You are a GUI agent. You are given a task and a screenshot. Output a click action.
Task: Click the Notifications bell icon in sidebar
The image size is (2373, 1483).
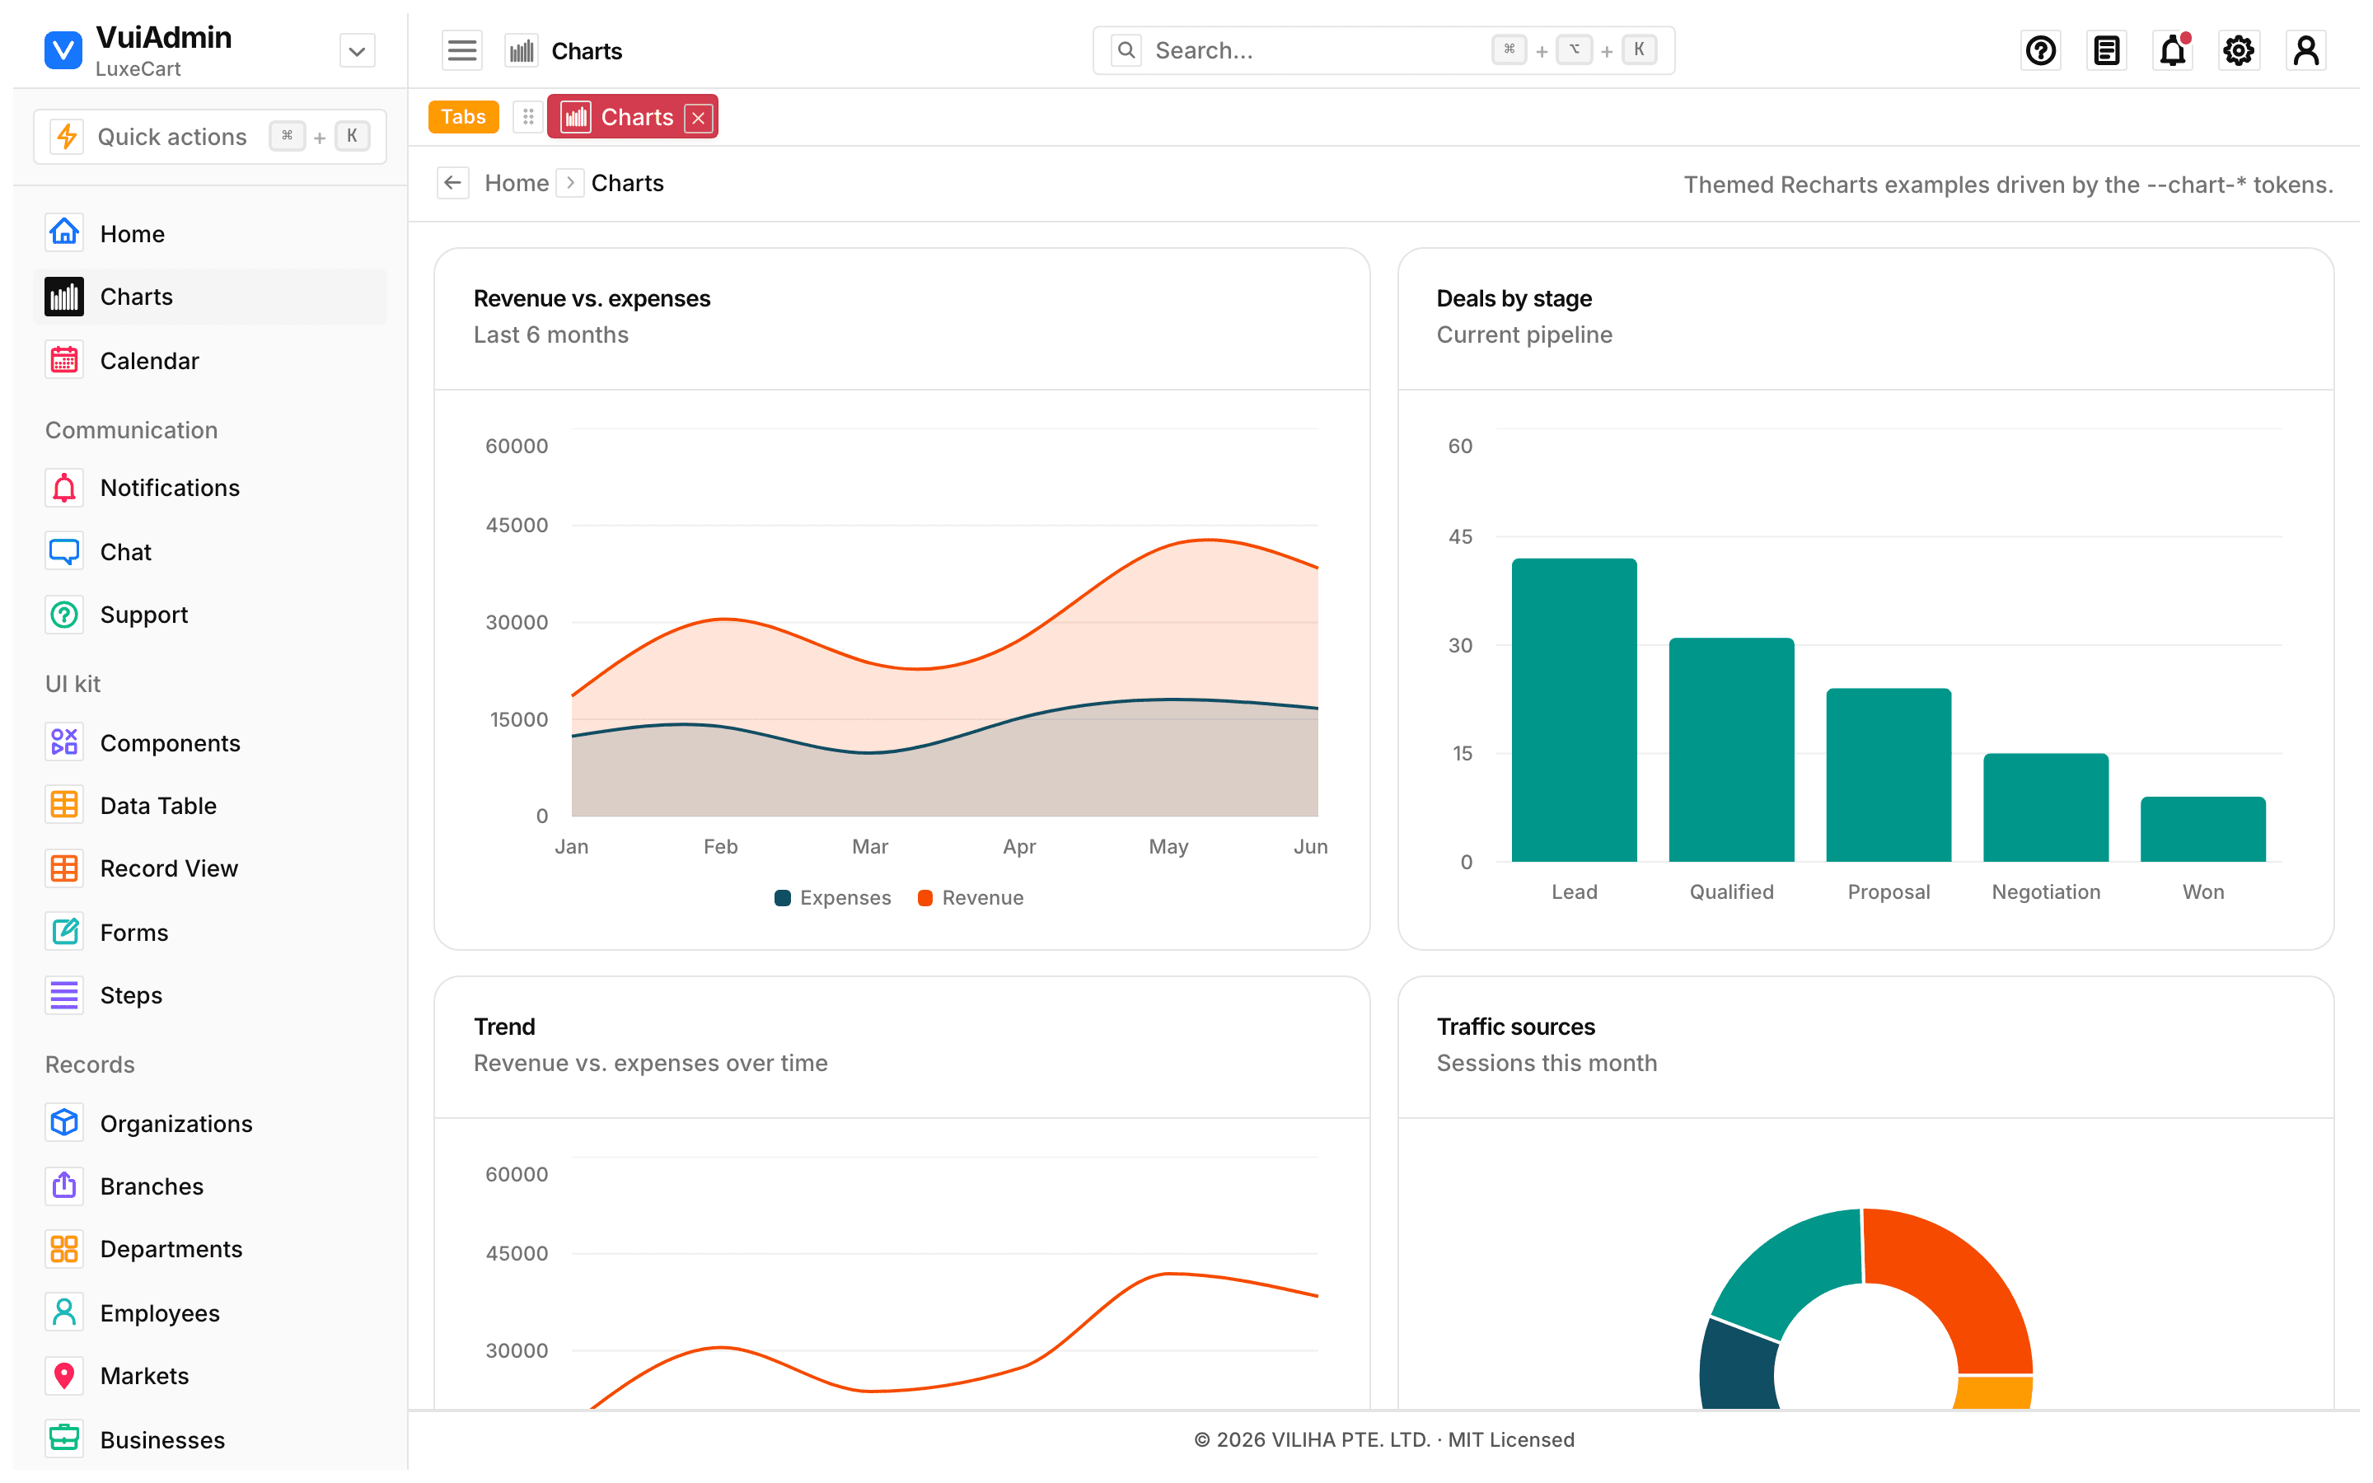(x=63, y=488)
